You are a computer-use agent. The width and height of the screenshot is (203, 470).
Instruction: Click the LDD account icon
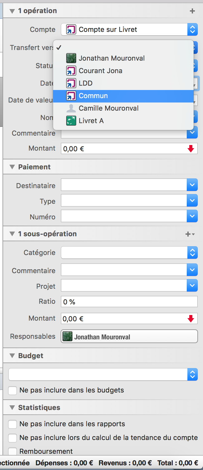point(71,83)
